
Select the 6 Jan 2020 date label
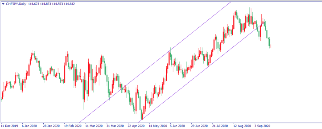(30, 126)
